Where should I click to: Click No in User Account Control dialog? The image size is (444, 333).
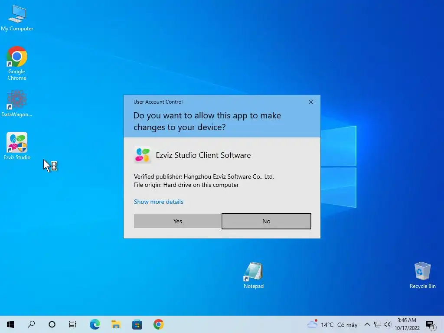(x=266, y=221)
